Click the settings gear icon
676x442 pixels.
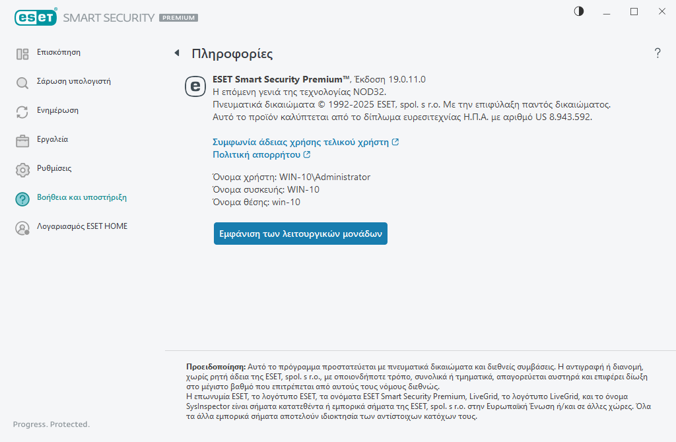22,170
